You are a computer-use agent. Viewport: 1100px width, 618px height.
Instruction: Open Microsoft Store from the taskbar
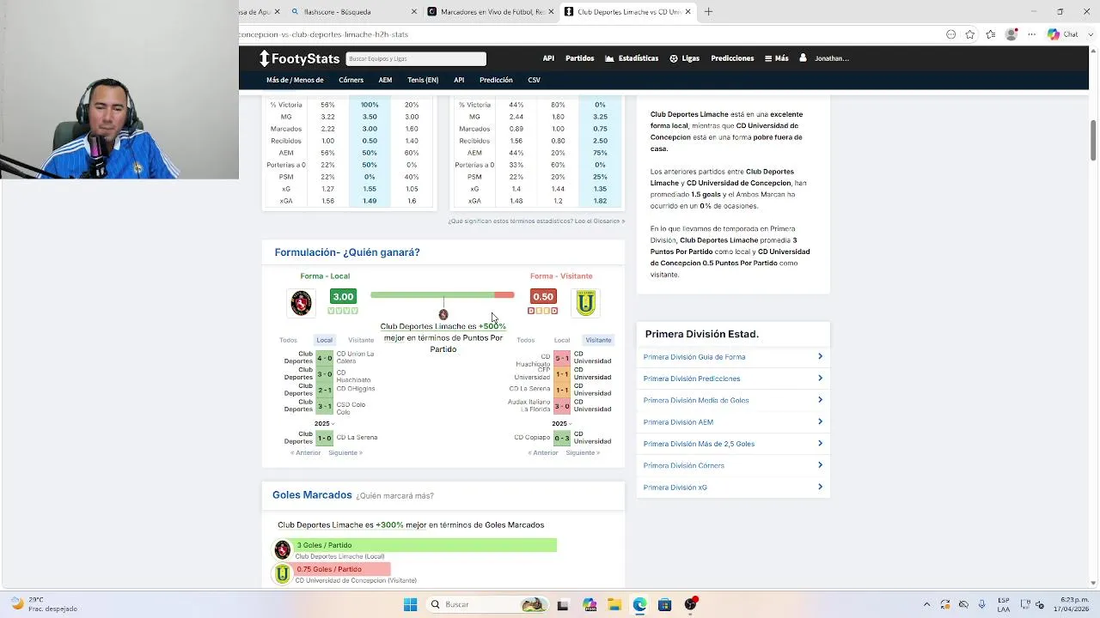tap(664, 604)
